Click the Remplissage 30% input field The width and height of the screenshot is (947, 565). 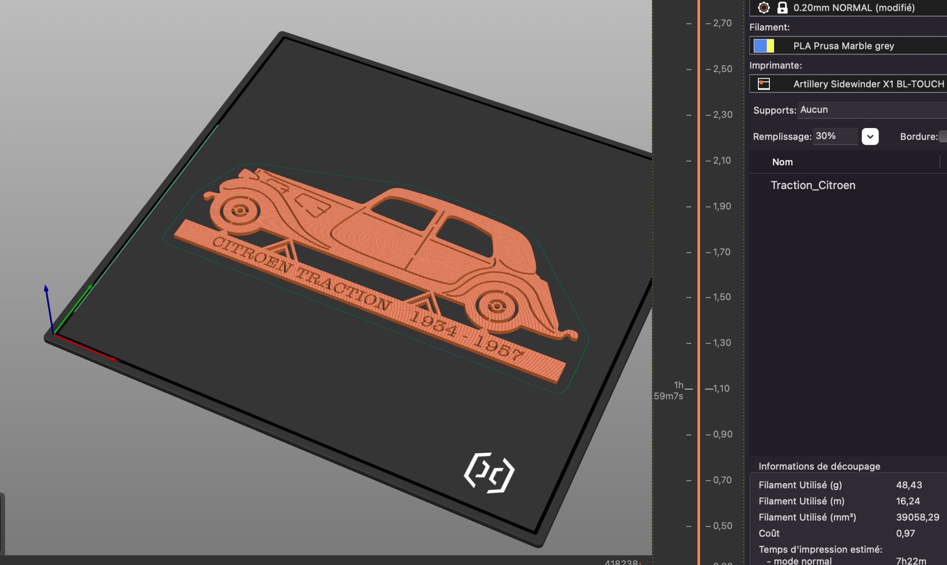pos(835,136)
